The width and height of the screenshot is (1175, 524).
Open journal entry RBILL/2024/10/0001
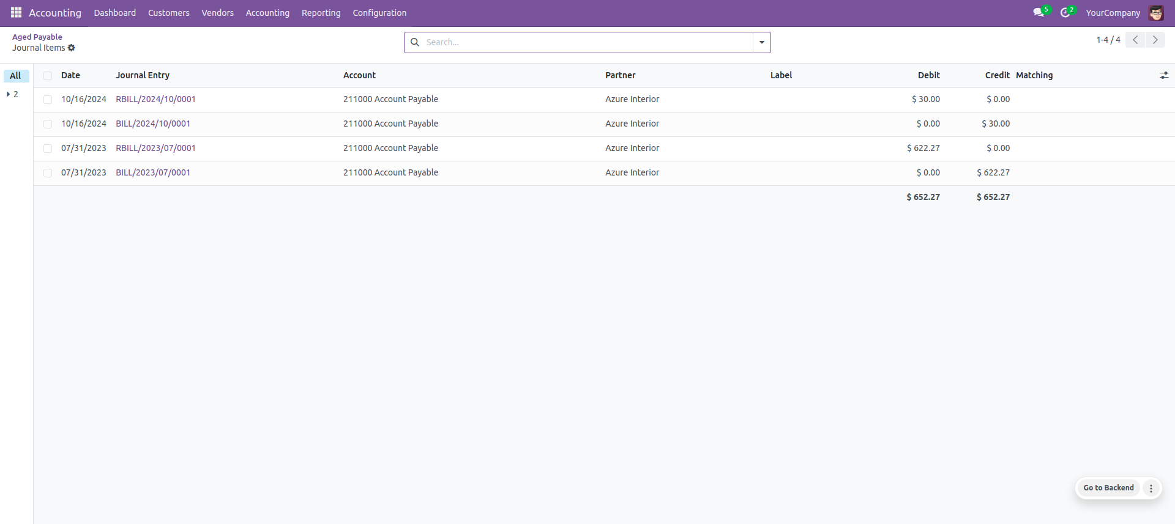click(x=155, y=99)
